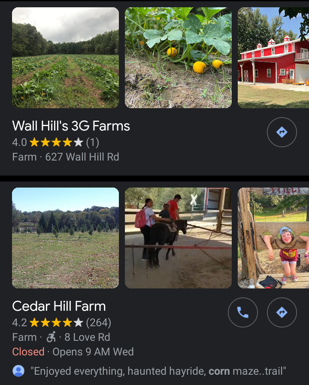View the red barn photo
The width and height of the screenshot is (309, 385).
273,58
